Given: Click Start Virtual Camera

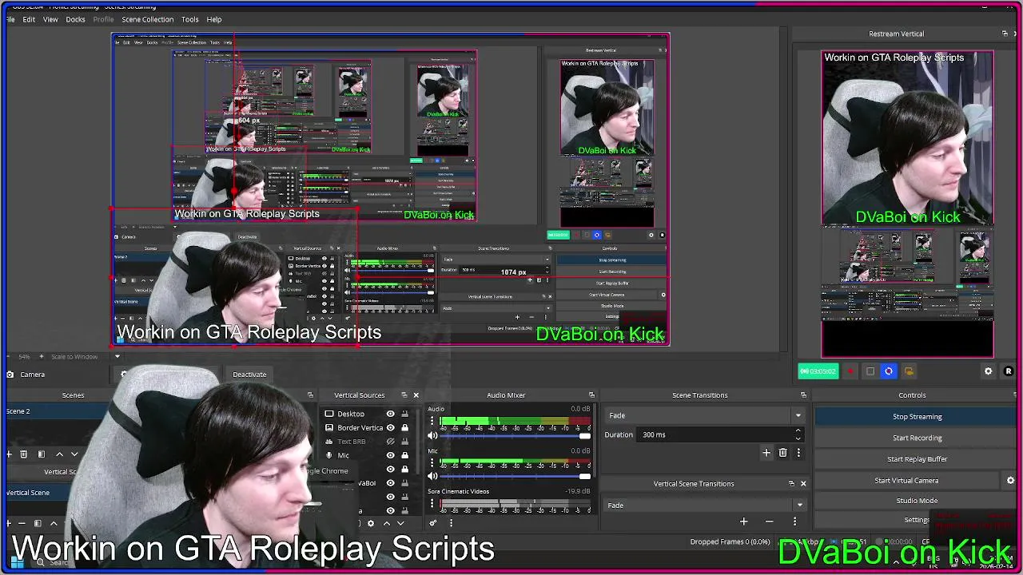Looking at the screenshot, I should pos(906,481).
